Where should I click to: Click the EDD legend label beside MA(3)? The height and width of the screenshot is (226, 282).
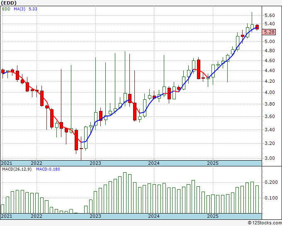point(6,8)
